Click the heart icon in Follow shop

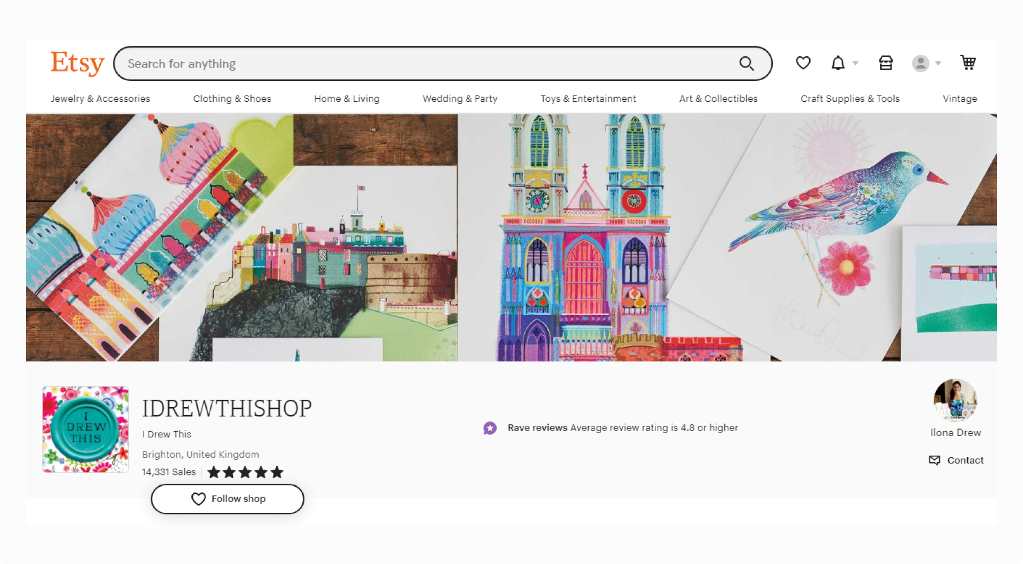(x=198, y=499)
